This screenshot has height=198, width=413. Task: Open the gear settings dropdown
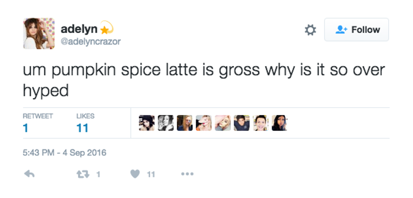point(310,30)
